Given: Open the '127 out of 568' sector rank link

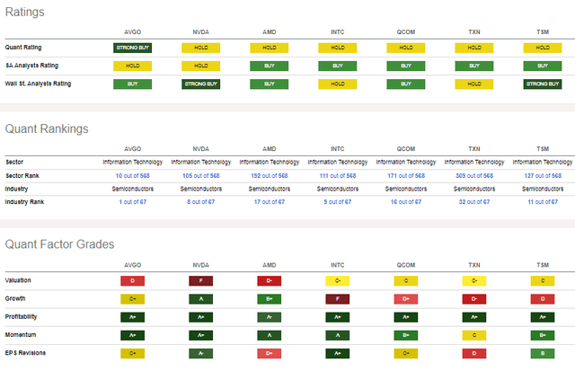Looking at the screenshot, I should coord(543,175).
